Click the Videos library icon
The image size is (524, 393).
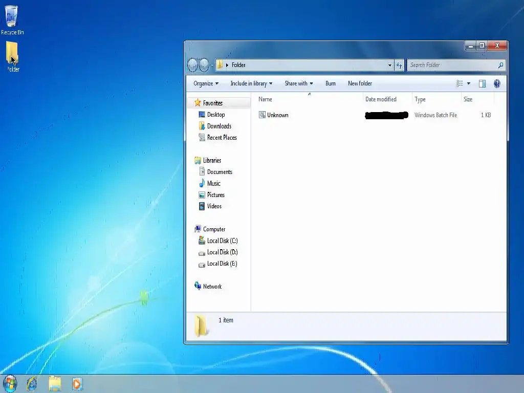click(202, 206)
